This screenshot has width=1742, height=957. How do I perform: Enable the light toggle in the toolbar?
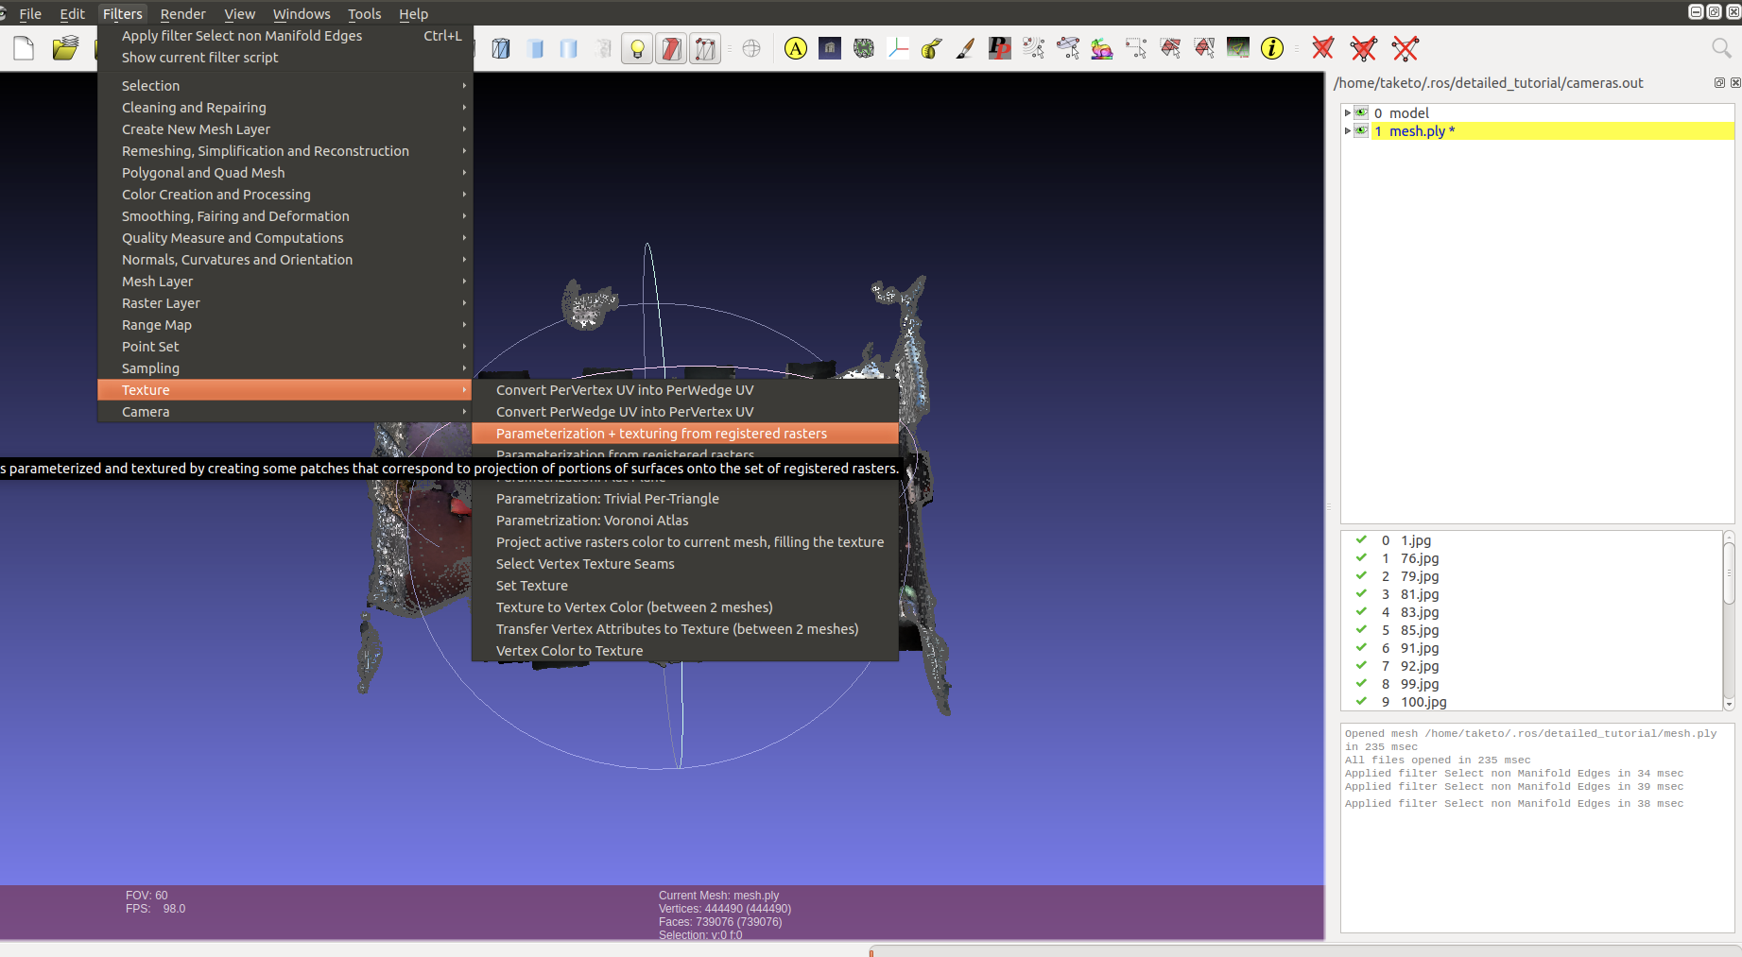point(636,48)
